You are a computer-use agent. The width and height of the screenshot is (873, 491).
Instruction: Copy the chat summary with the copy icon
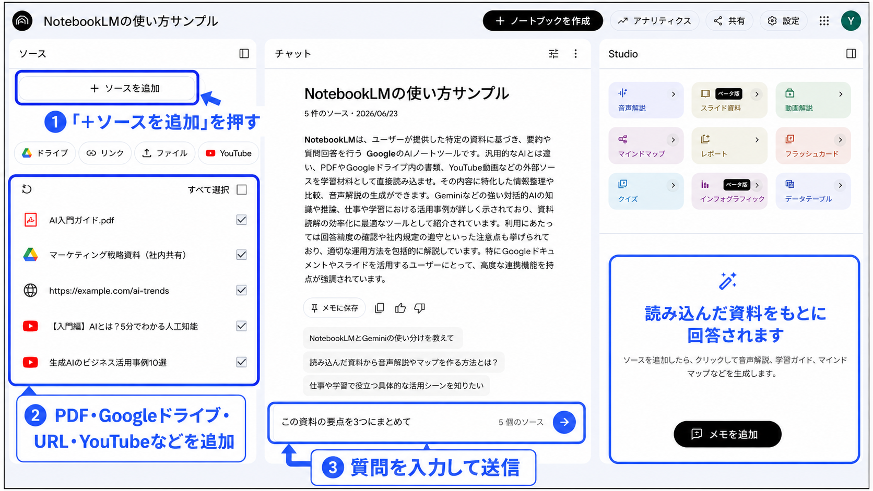[x=380, y=308]
